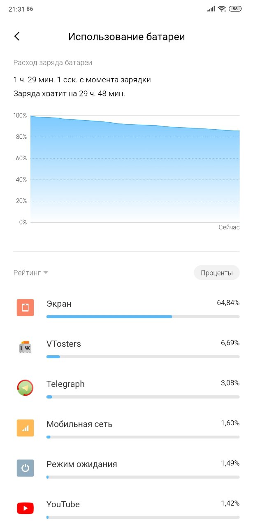
Task: Tap the cellular signal strength icon
Action: pyautogui.click(x=211, y=9)
